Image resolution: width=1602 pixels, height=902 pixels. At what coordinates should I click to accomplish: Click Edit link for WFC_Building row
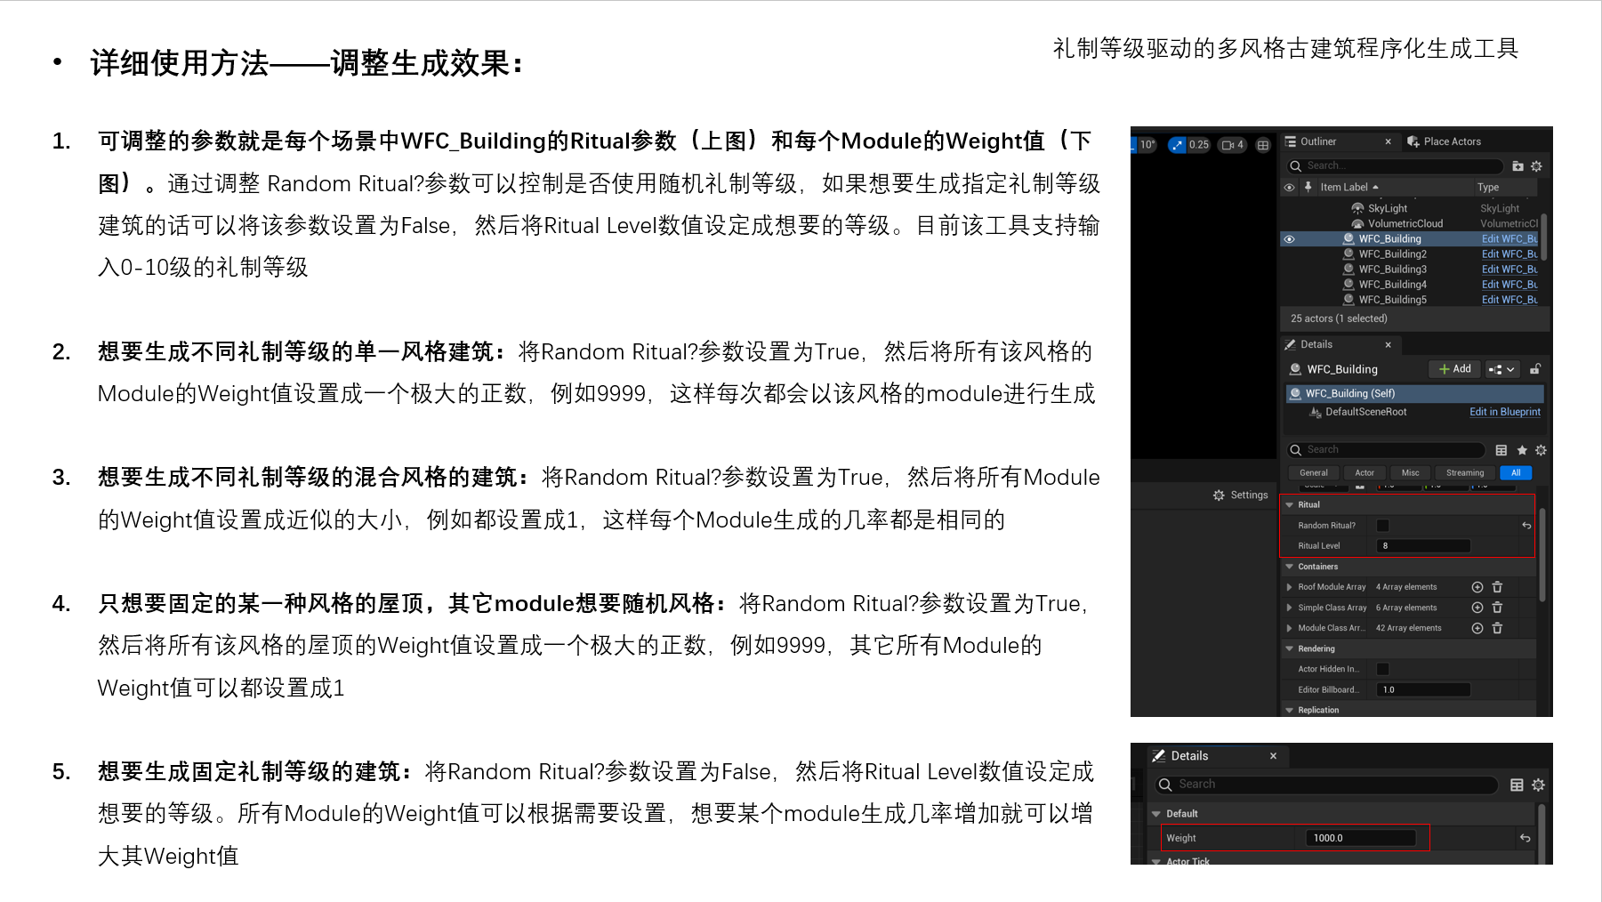click(1509, 239)
